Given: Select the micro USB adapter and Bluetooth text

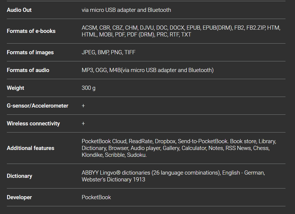Looking at the screenshot, I should point(126,10).
